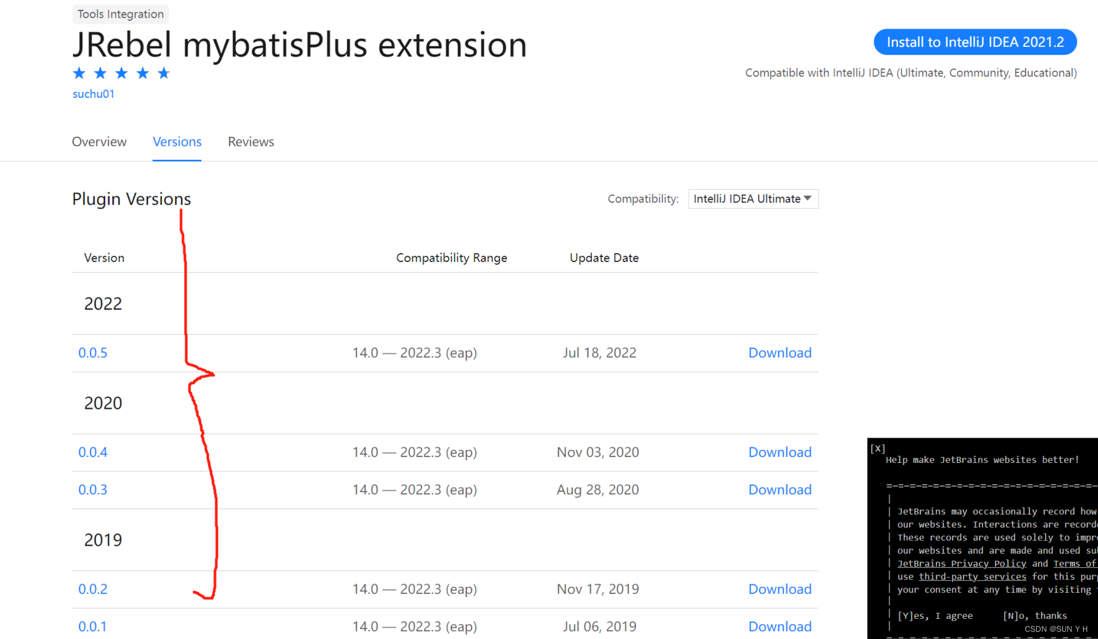
Task: Choose [N]o, thanks in popup
Action: tap(1035, 616)
